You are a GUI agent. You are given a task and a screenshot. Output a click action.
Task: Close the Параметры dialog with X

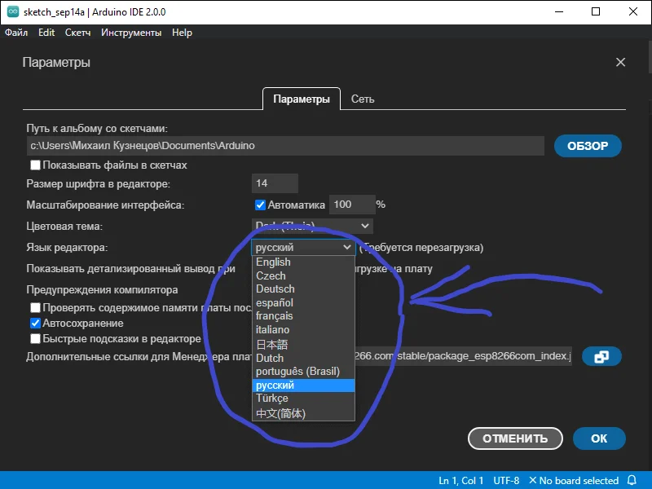coord(620,63)
